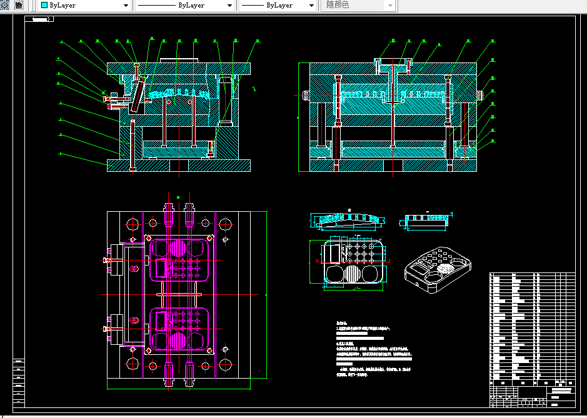Select the parts list table above the title block
587x418 pixels.
[533, 329]
